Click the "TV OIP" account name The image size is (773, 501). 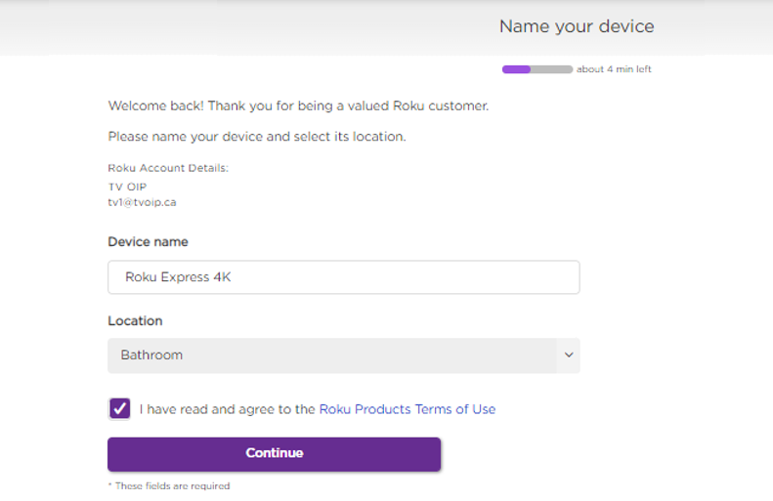tap(127, 187)
